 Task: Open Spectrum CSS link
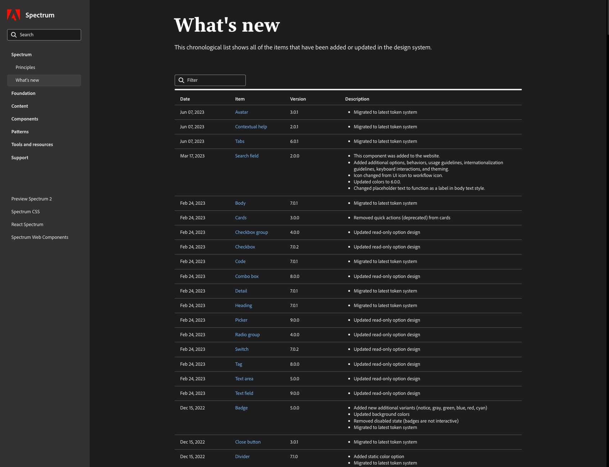(x=26, y=212)
